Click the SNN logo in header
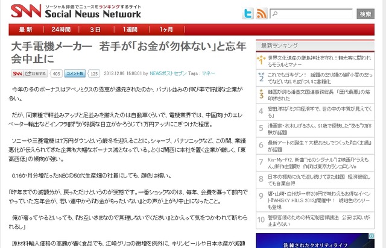 26,11
